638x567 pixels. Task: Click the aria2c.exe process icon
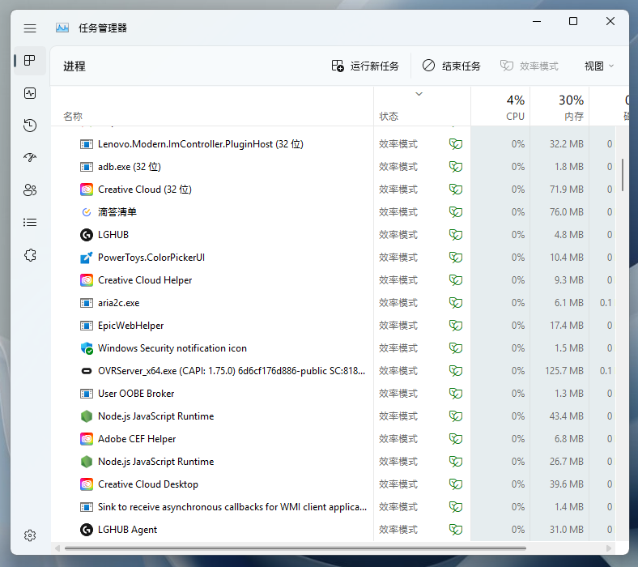pyautogui.click(x=87, y=303)
